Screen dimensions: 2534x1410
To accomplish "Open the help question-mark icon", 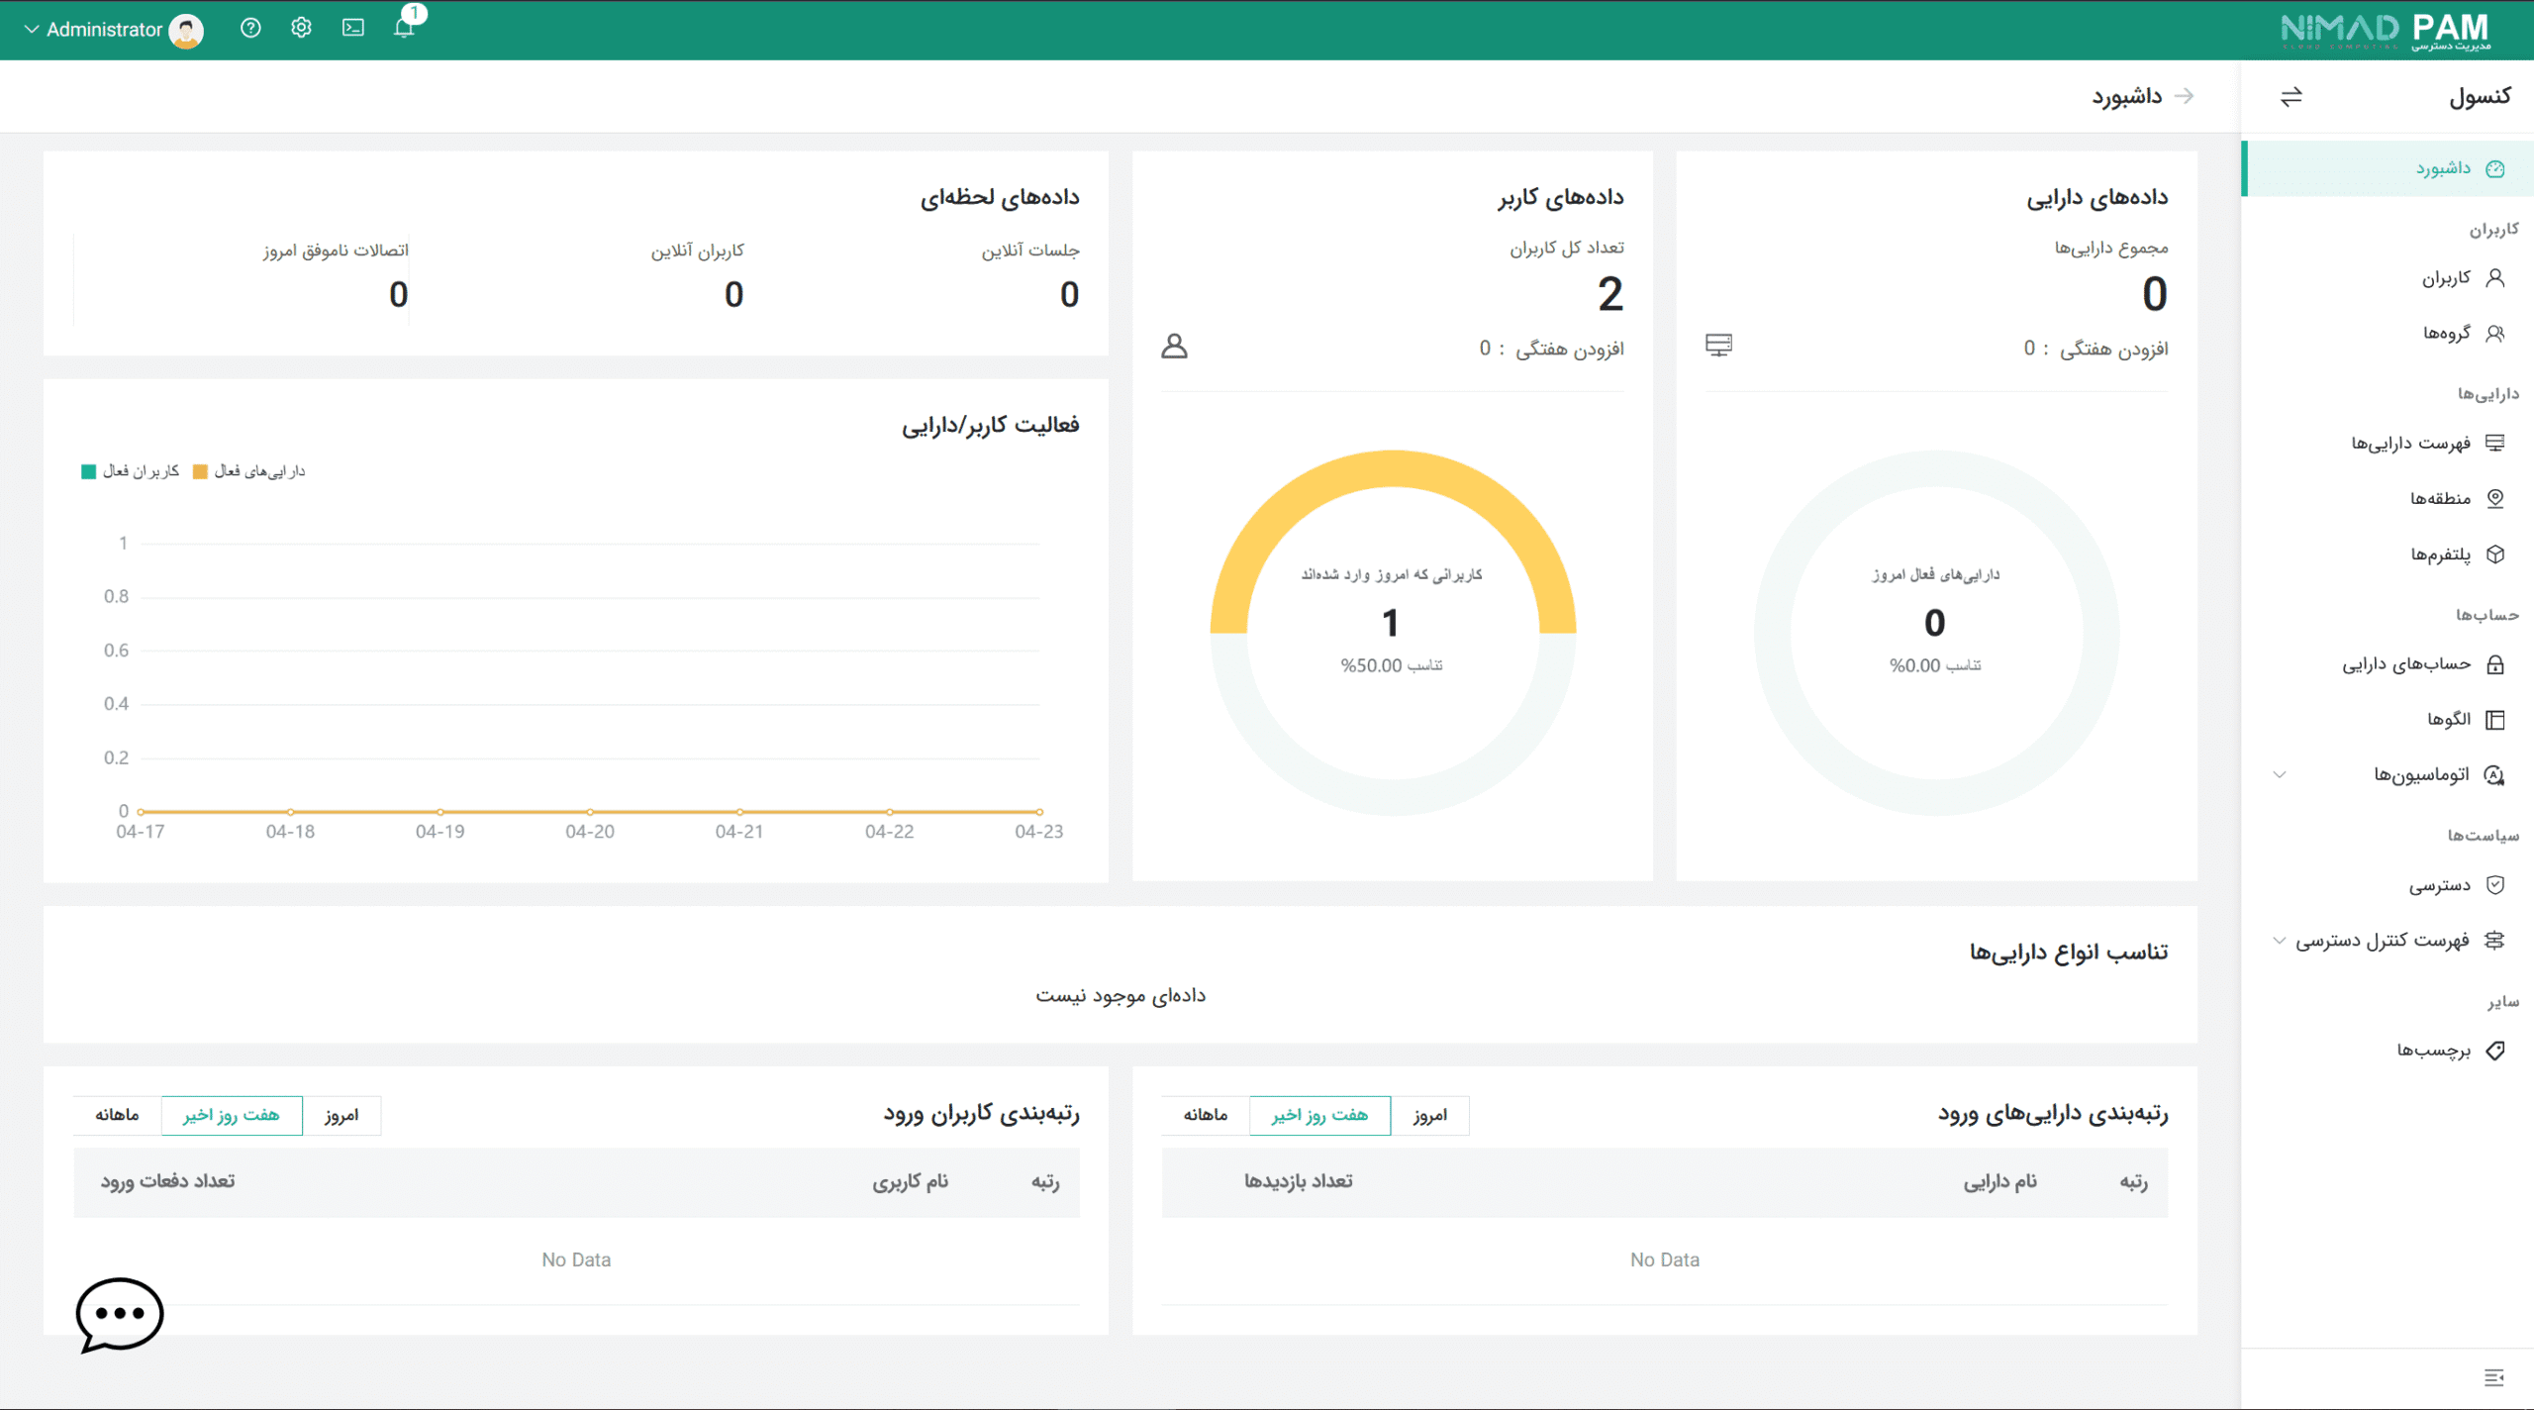I will click(250, 28).
